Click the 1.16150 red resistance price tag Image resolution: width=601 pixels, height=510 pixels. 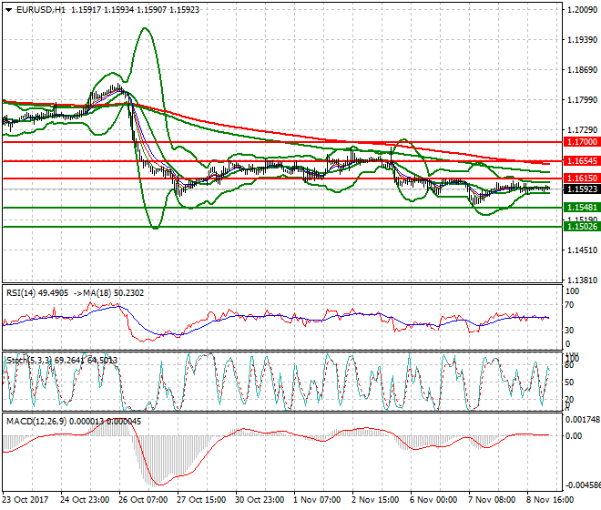click(581, 178)
